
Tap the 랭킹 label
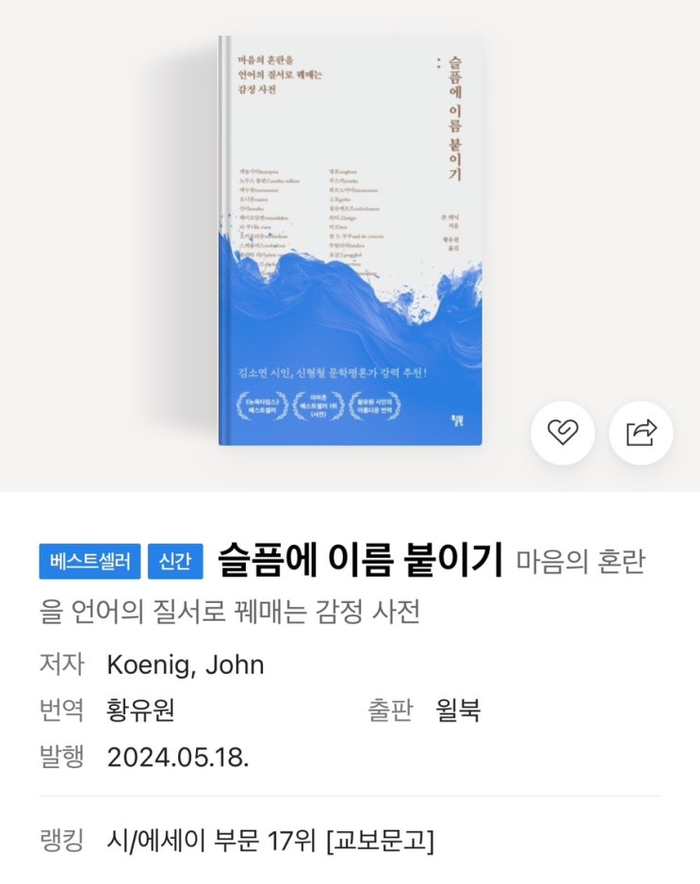pyautogui.click(x=62, y=841)
